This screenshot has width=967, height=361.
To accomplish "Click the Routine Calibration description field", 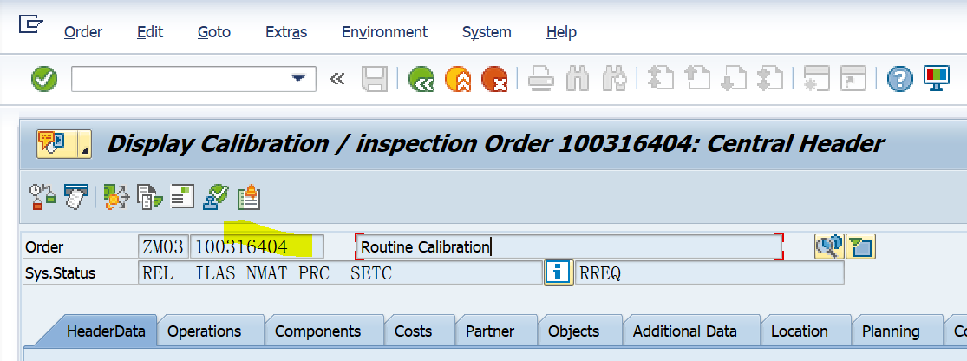I will click(569, 246).
